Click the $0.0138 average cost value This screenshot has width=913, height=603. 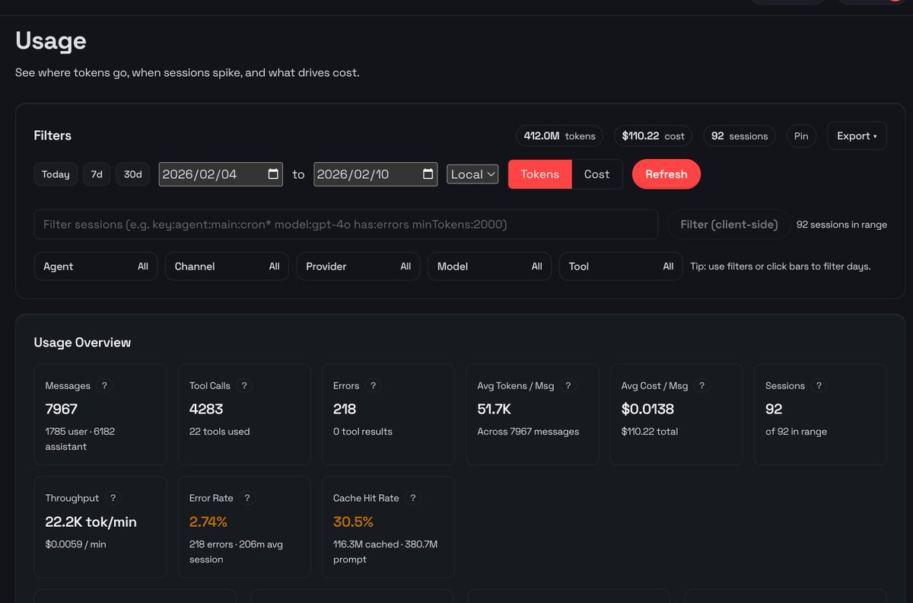(647, 409)
